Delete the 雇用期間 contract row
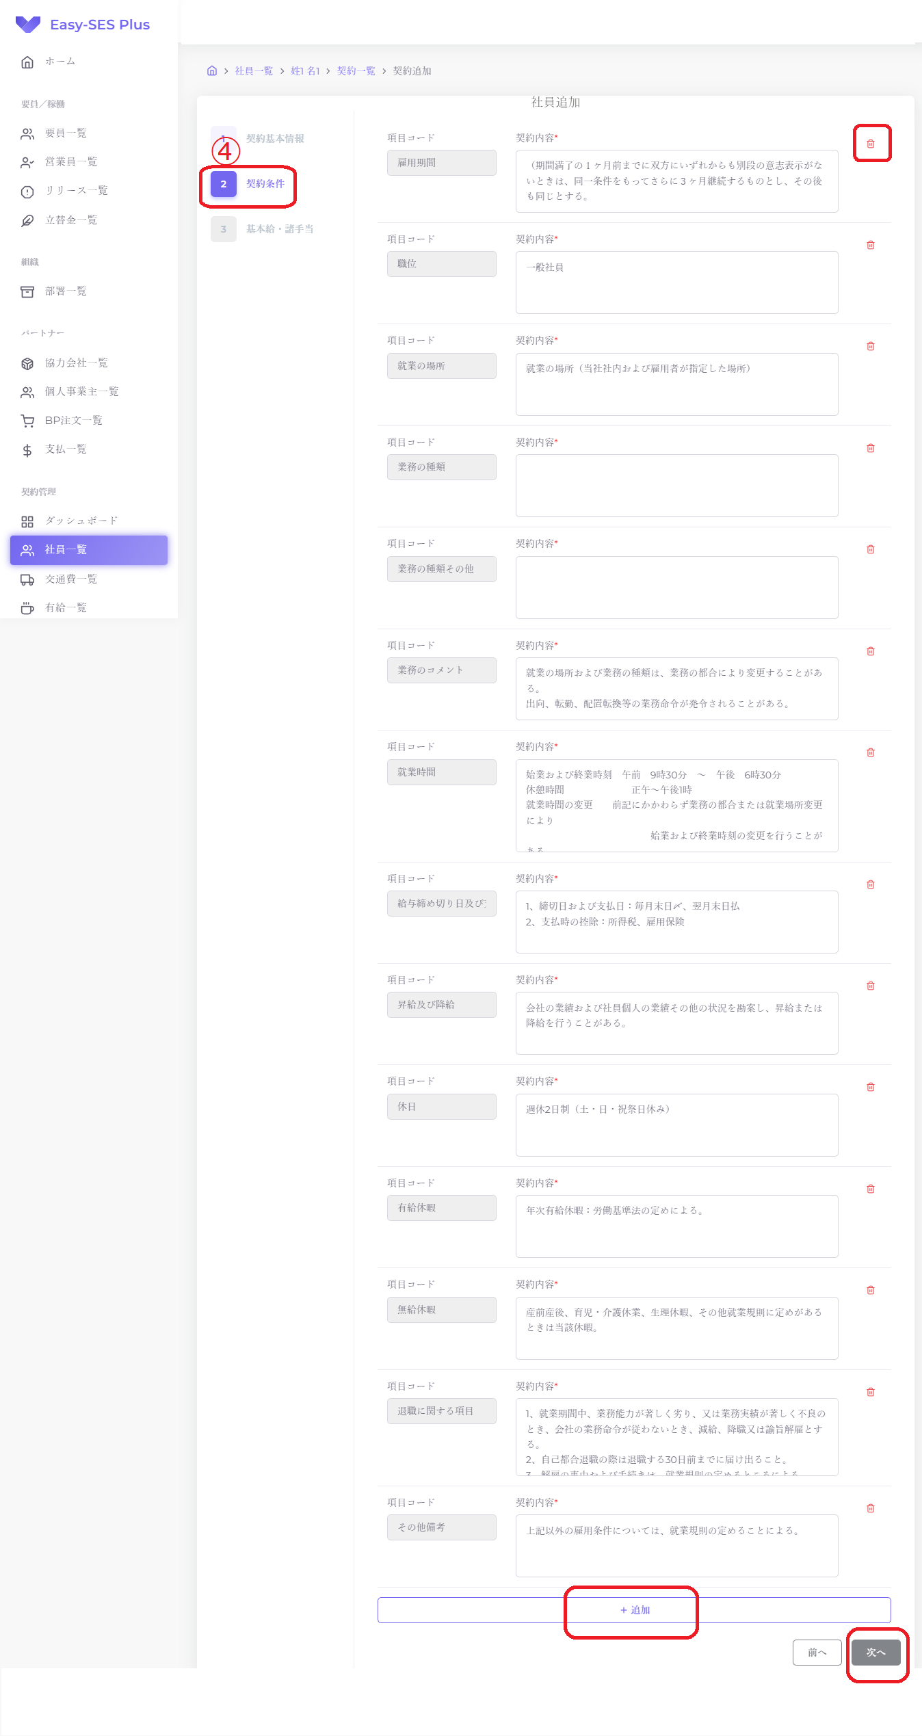Screen dimensions: 922x1736 [870, 144]
